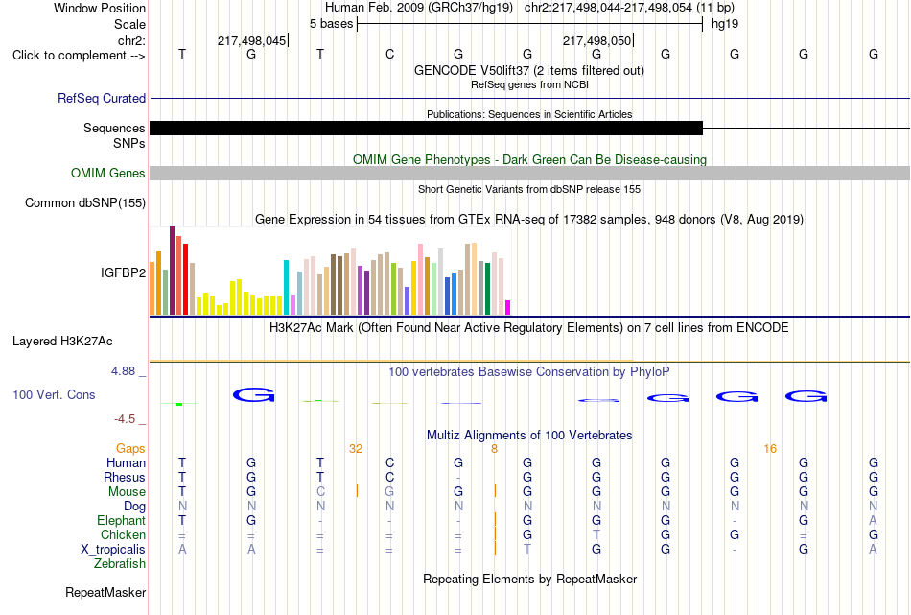Select the Common dbSNP(155) track label
911x615 pixels.
[x=84, y=202]
